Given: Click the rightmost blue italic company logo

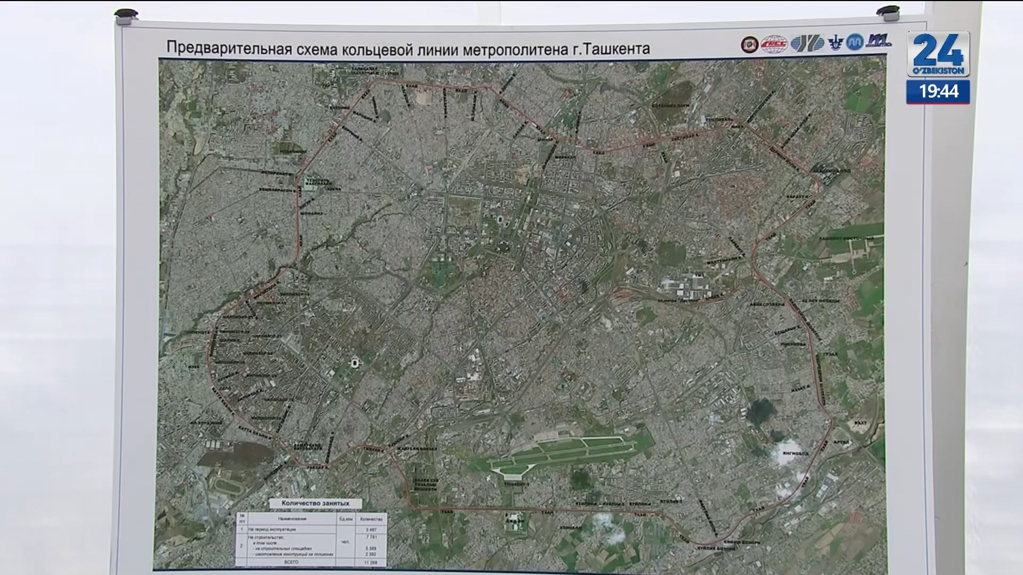Looking at the screenshot, I should [879, 42].
